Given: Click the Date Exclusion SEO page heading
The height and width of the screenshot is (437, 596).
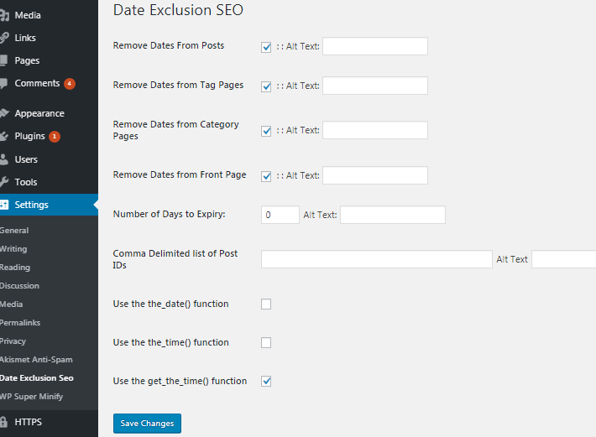Looking at the screenshot, I should 178,10.
